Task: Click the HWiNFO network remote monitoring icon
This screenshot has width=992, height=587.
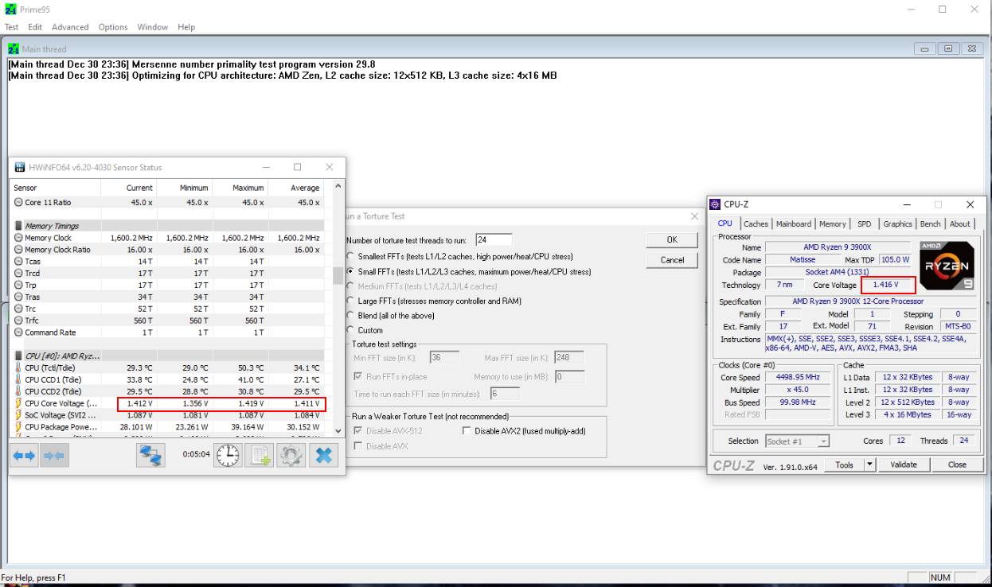Action: pos(150,456)
